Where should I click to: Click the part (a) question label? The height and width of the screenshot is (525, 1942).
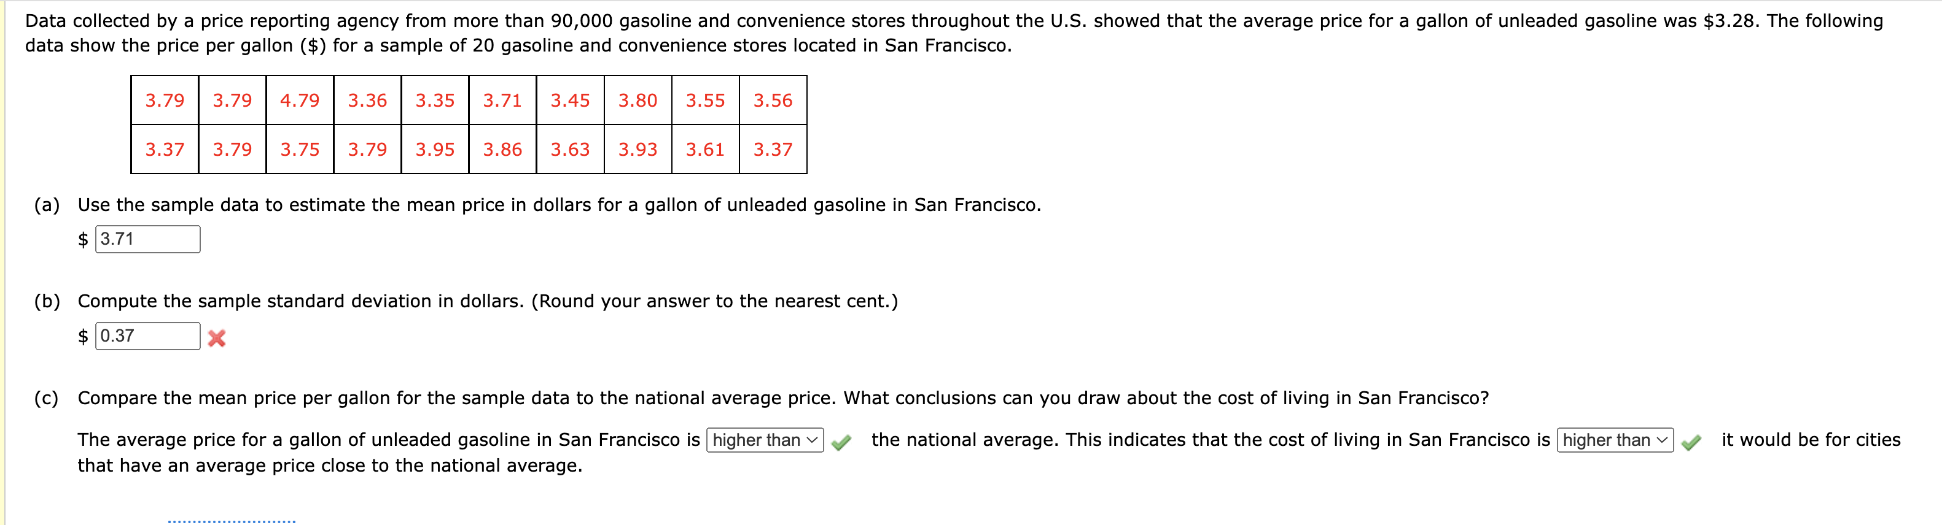point(47,204)
